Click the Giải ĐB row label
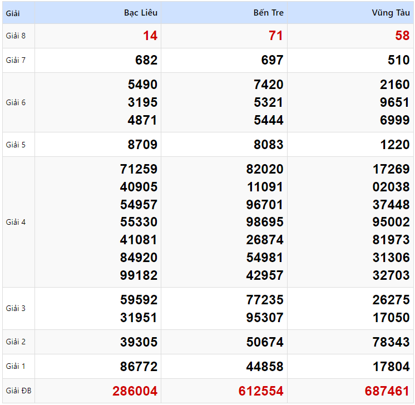The image size is (415, 405). pyautogui.click(x=19, y=391)
